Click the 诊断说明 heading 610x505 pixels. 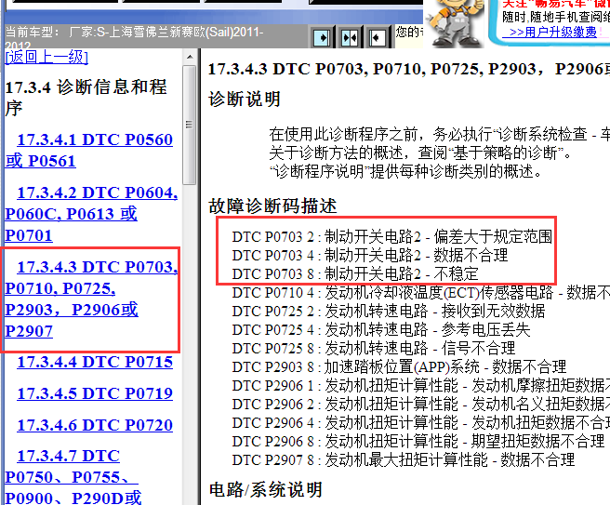[245, 99]
